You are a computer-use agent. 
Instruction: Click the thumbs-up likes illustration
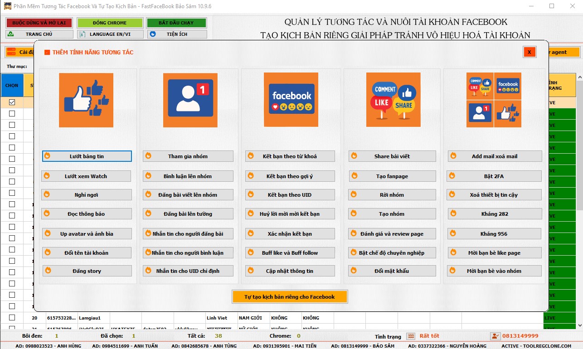[x=86, y=100]
